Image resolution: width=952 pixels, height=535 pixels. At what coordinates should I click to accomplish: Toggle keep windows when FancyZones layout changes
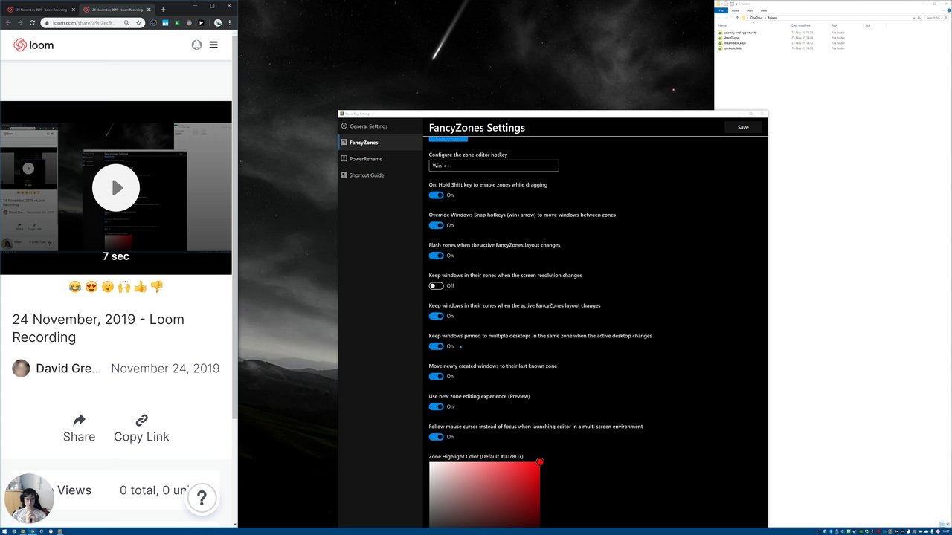point(437,316)
